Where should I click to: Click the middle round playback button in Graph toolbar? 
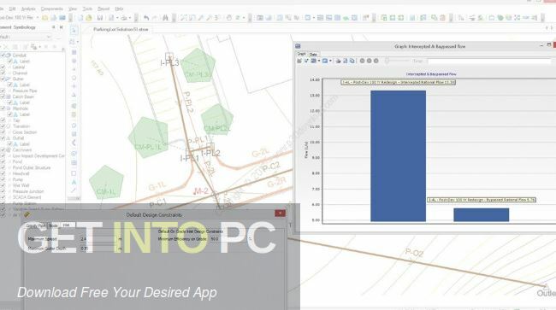[x=370, y=61]
